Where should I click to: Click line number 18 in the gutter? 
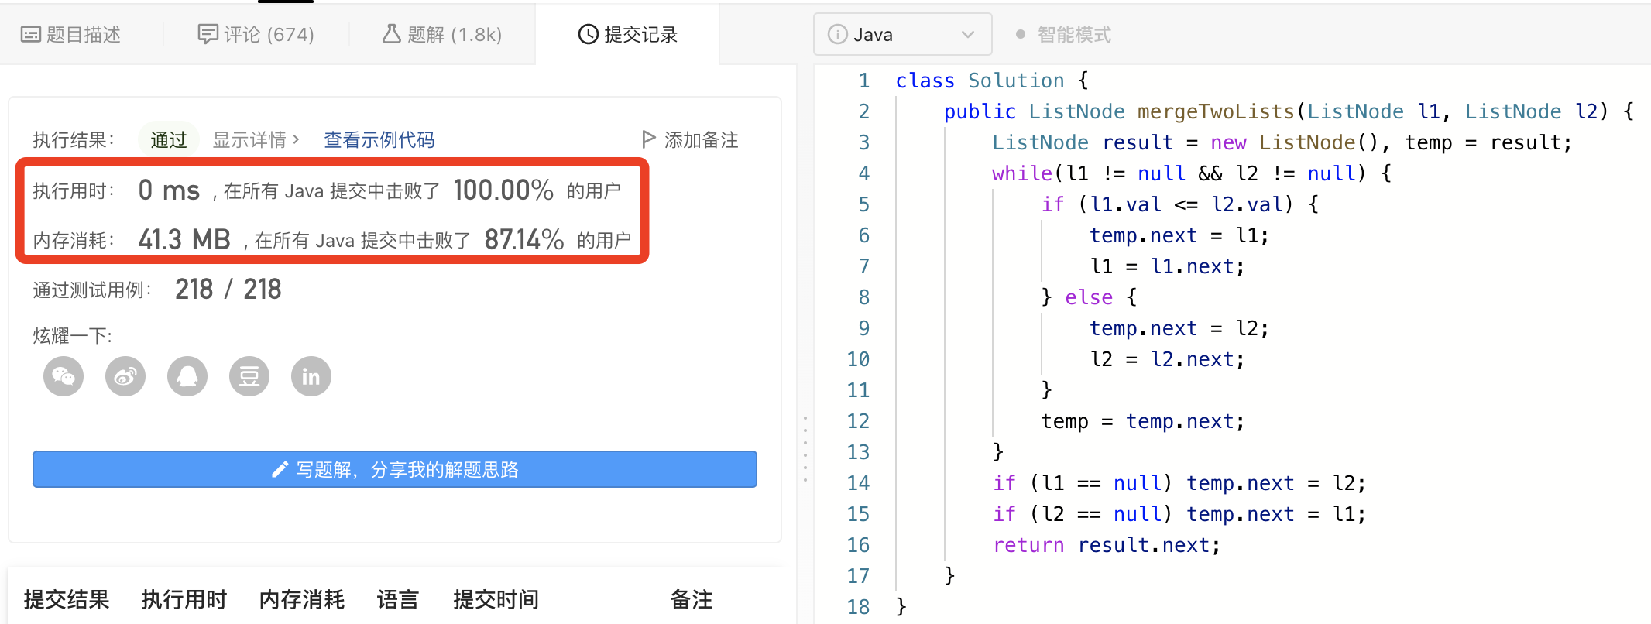[x=858, y=607]
